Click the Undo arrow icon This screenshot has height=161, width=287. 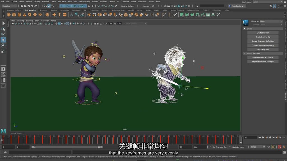[x=32, y=6]
